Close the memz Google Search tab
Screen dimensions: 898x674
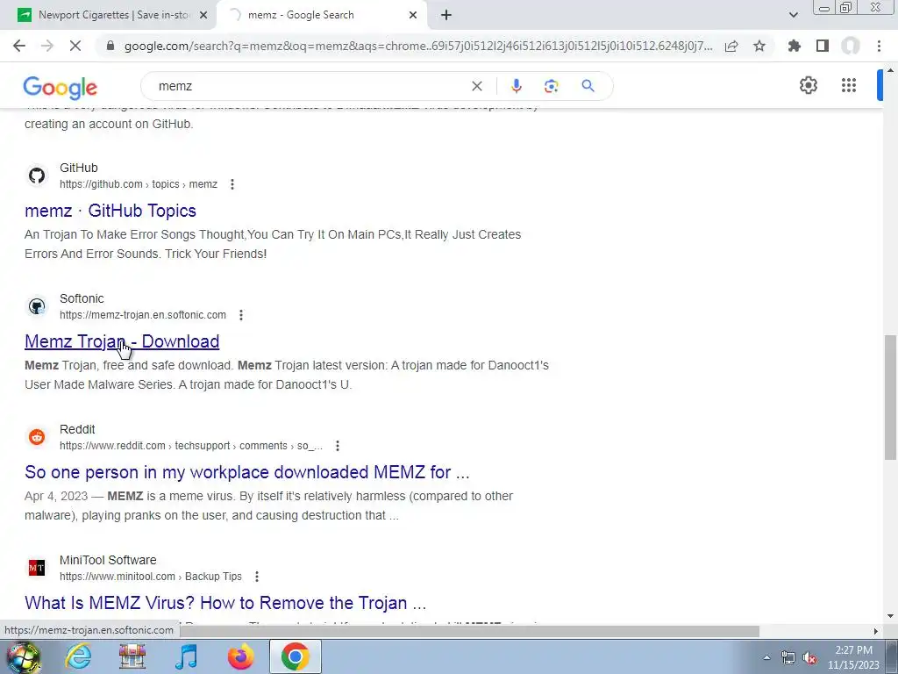point(413,15)
